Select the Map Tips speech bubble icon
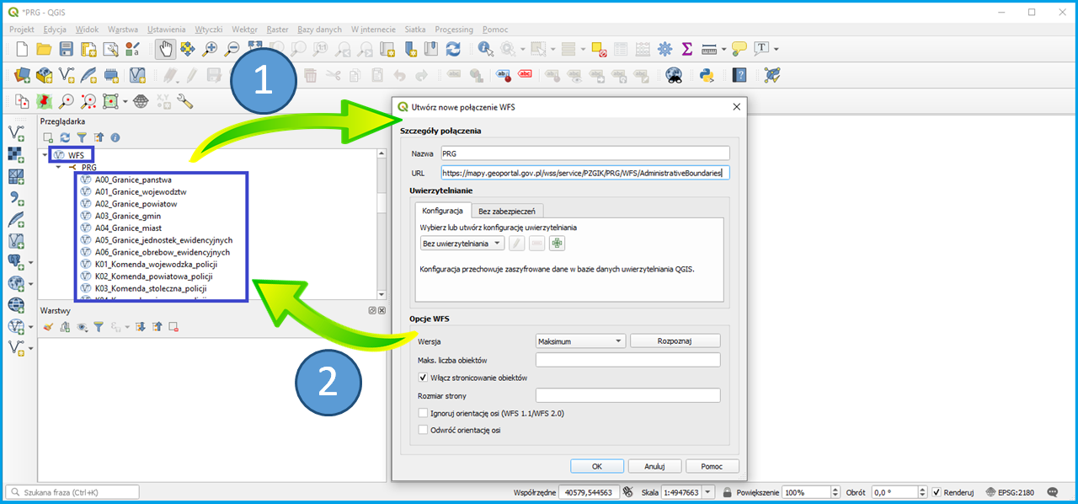The image size is (1078, 504). (739, 50)
